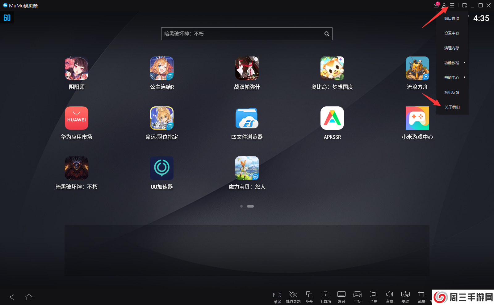The width and height of the screenshot is (494, 305).
Task: Select 关于我们 from the menu
Action: 452,107
